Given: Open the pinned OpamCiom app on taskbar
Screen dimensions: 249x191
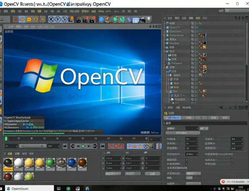Looking at the screenshot, I should [x=29, y=188].
